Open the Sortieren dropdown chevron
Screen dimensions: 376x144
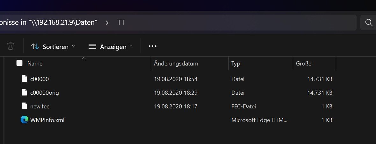pyautogui.click(x=73, y=46)
